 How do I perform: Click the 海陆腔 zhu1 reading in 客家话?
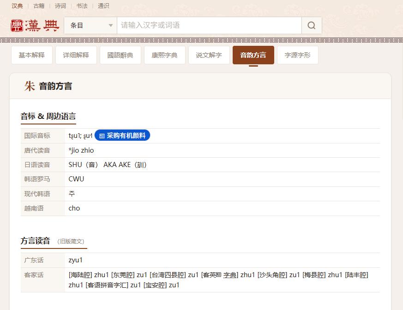click(89, 275)
